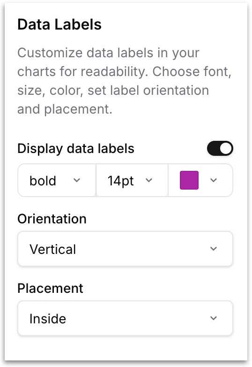Click the chevron in the Vertical field
The width and height of the screenshot is (252, 367).
point(214,249)
